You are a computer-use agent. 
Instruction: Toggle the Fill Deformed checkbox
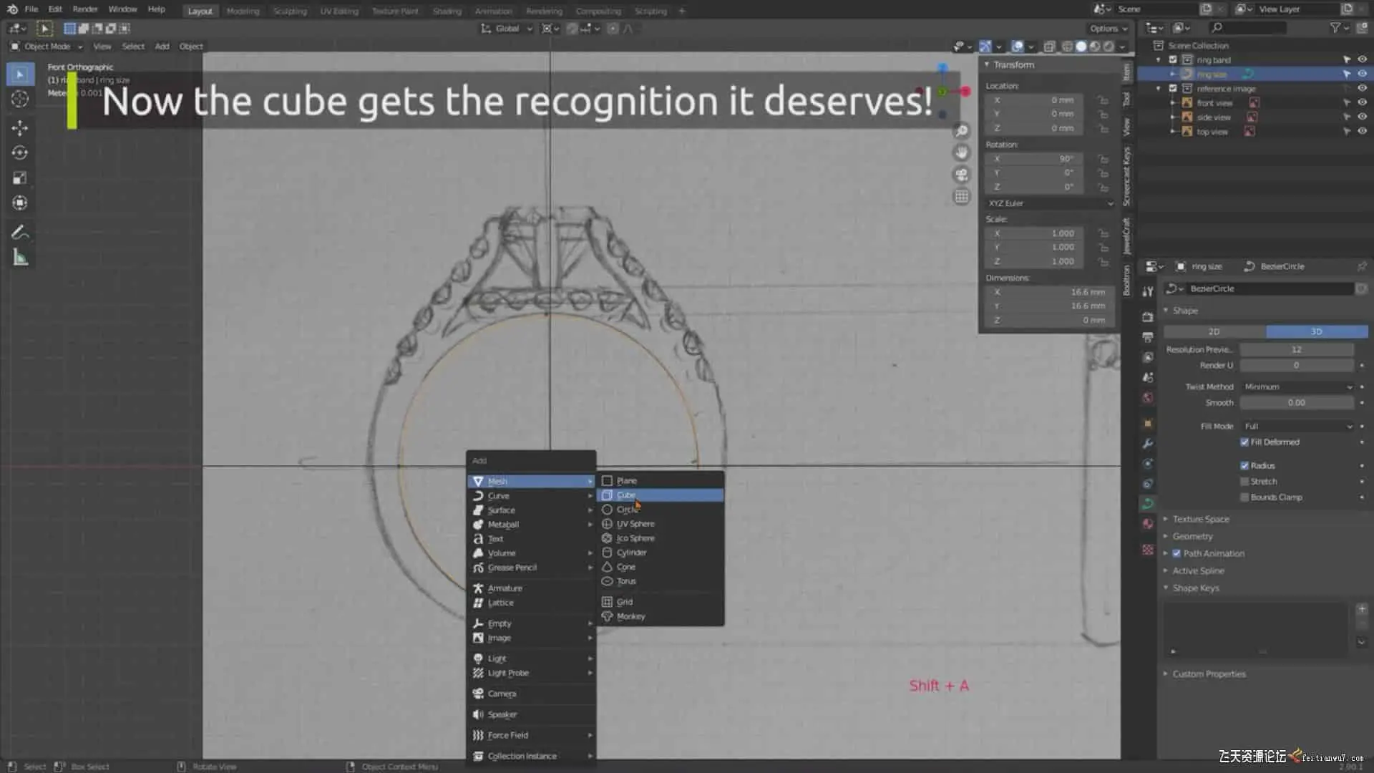tap(1244, 442)
